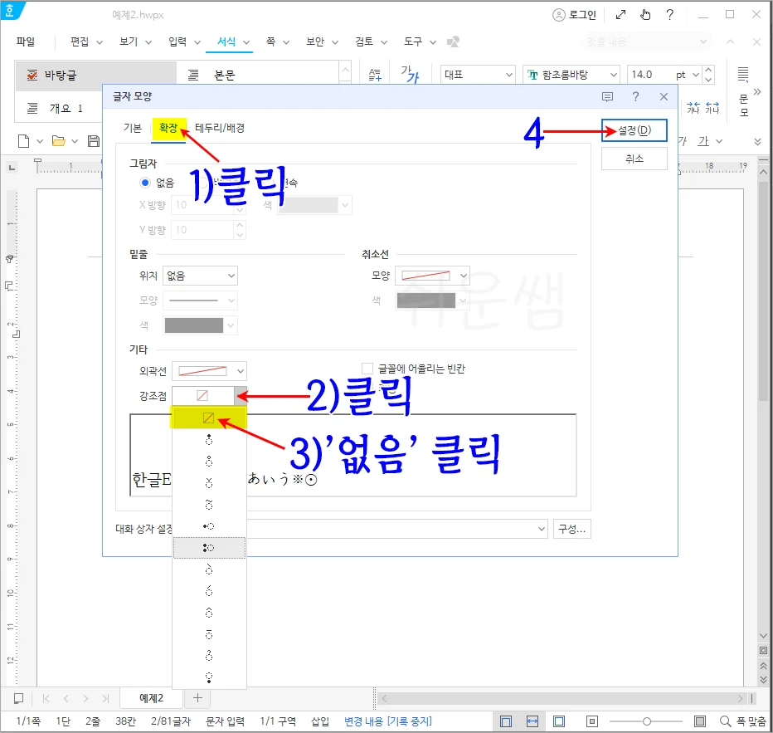Screen dimensions: 773x733
Task: Click the Hancom Hangul logo icon top-left
Action: tap(12, 12)
